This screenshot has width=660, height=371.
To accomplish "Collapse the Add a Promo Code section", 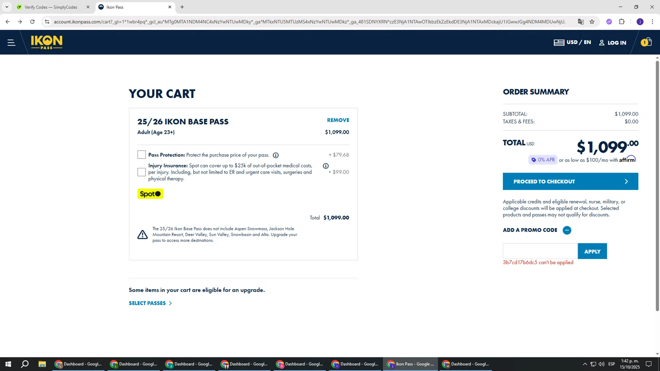I will click(x=567, y=230).
